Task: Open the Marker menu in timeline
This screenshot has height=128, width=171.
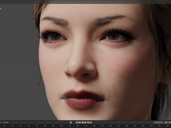Action: coord(6,122)
